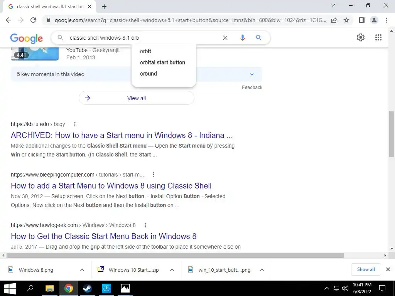
Task: Go back to the previous page
Action: click(x=8, y=20)
